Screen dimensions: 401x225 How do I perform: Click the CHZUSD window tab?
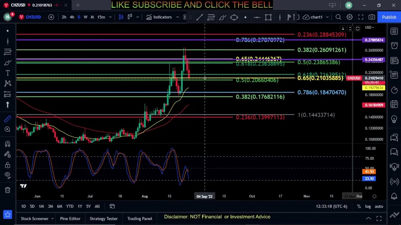pos(36,5)
